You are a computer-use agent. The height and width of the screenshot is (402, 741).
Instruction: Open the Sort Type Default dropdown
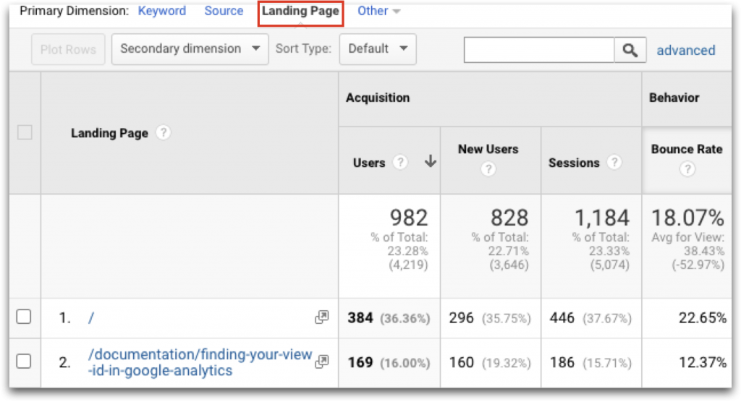[x=378, y=48]
